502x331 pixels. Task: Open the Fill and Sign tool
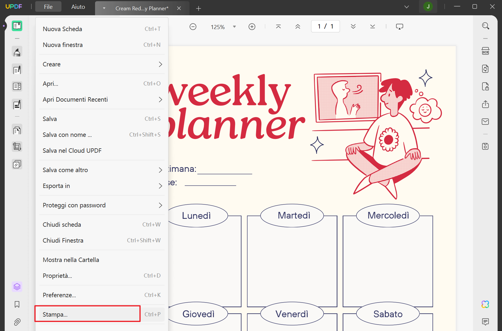(17, 105)
